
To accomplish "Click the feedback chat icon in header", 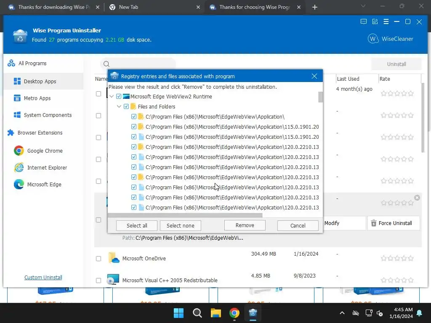I will [363, 22].
